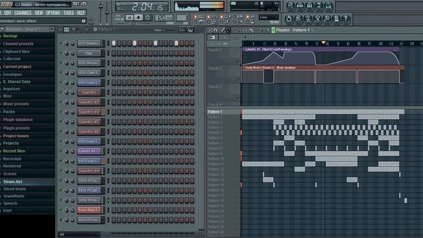Click the save project disk icon
Image resolution: width=423 pixels, height=238 pixels.
click(x=298, y=19)
